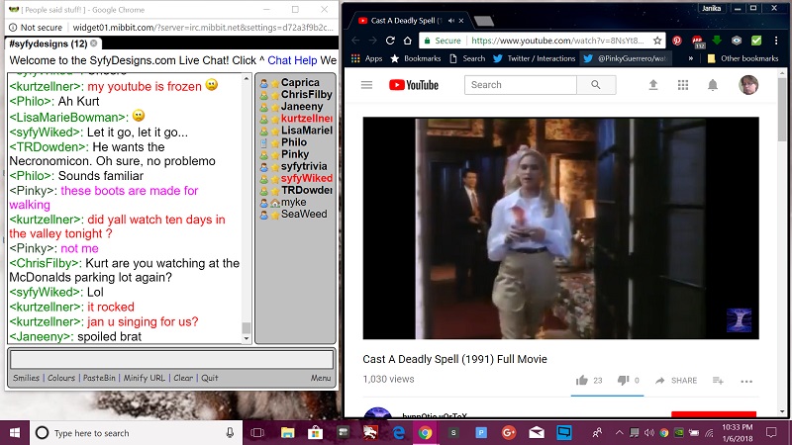Image resolution: width=792 pixels, height=445 pixels.
Task: Go back in the YouTube Chrome window
Action: (355, 41)
